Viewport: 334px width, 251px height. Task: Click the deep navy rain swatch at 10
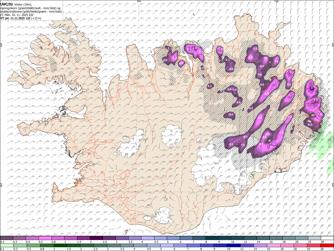pos(234,245)
